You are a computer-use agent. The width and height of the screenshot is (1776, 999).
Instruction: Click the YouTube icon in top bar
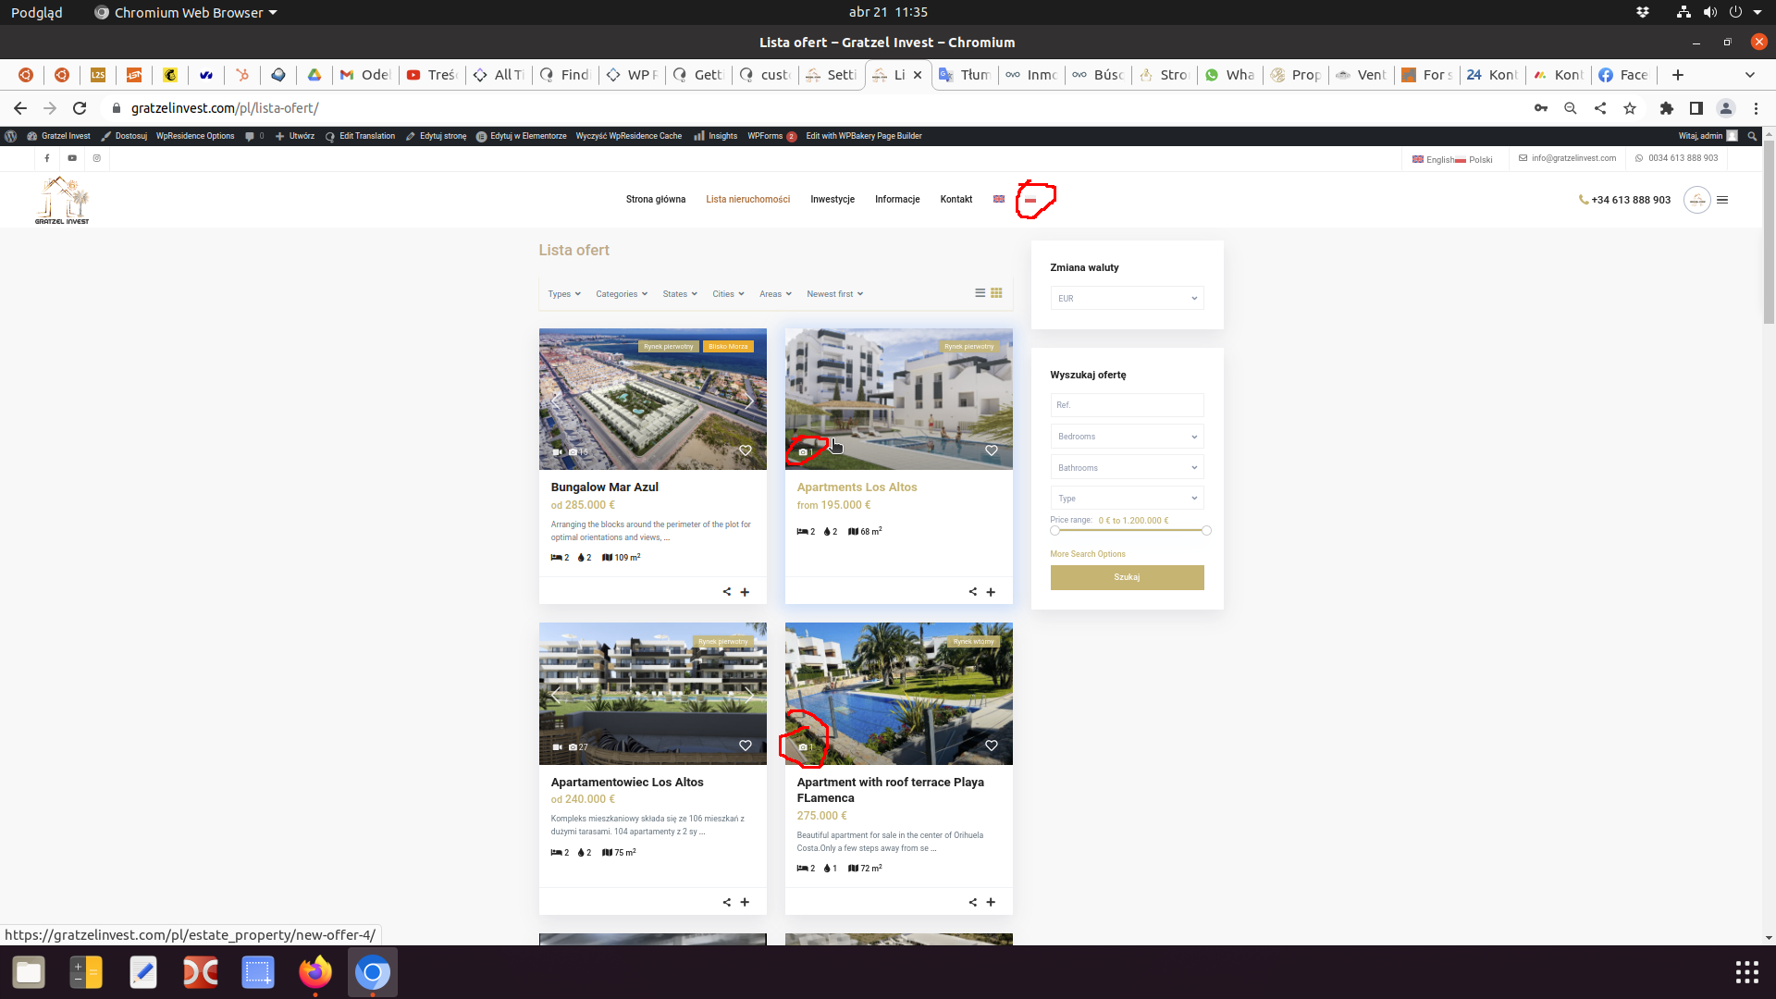coord(72,158)
